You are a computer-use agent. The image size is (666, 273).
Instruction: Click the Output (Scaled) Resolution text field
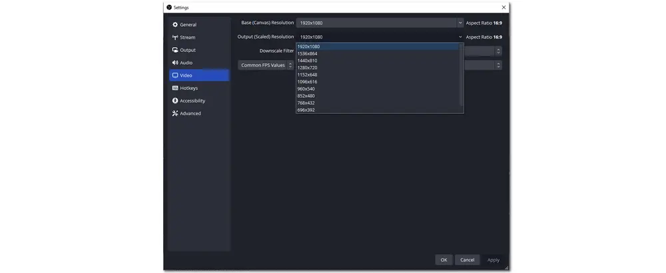pyautogui.click(x=377, y=37)
